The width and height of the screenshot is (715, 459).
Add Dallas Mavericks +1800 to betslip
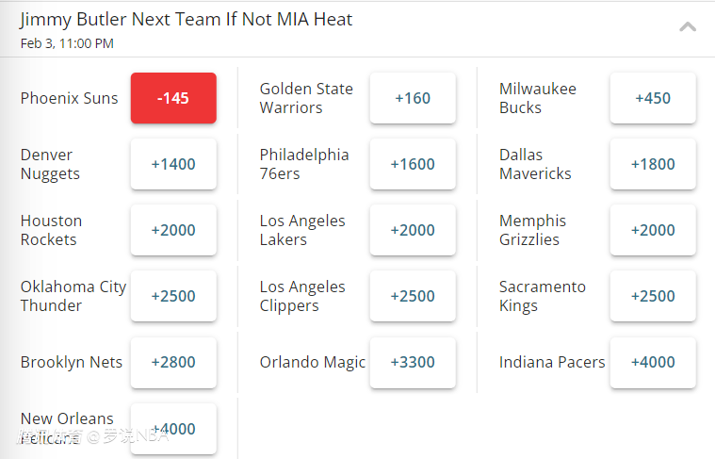point(653,164)
